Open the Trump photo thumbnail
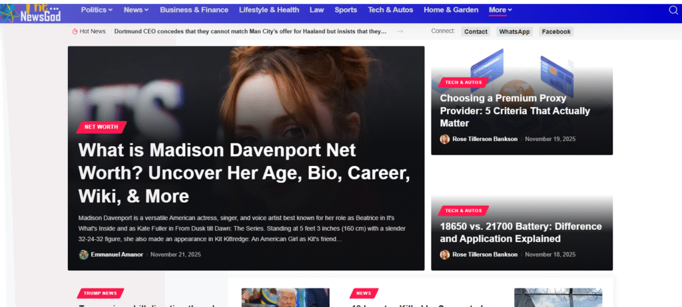Image resolution: width=682 pixels, height=307 pixels. [x=285, y=298]
